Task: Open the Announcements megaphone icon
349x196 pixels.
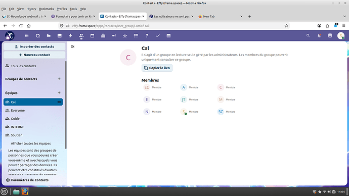Action: tap(114, 35)
